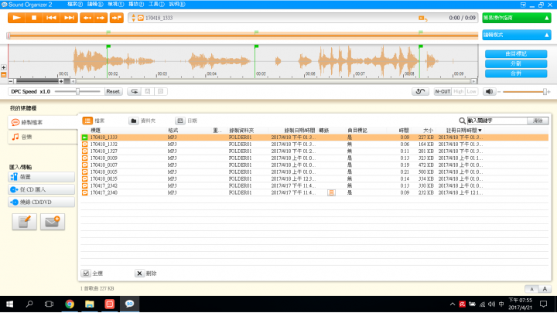This screenshot has height=313, width=557.
Task: Open the 播放 Play menu
Action: (136, 5)
